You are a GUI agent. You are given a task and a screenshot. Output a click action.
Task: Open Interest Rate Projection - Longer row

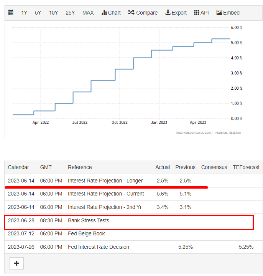105,181
